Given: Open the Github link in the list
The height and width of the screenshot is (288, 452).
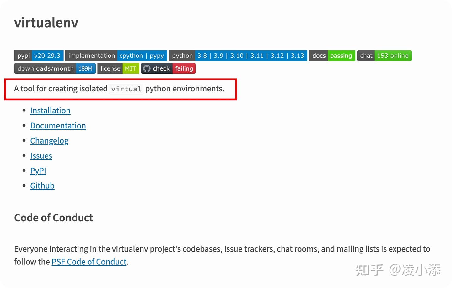Looking at the screenshot, I should pos(42,186).
